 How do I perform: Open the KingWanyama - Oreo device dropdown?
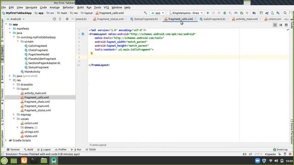coord(186,13)
